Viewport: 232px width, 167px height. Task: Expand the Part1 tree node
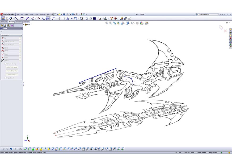[24, 25]
